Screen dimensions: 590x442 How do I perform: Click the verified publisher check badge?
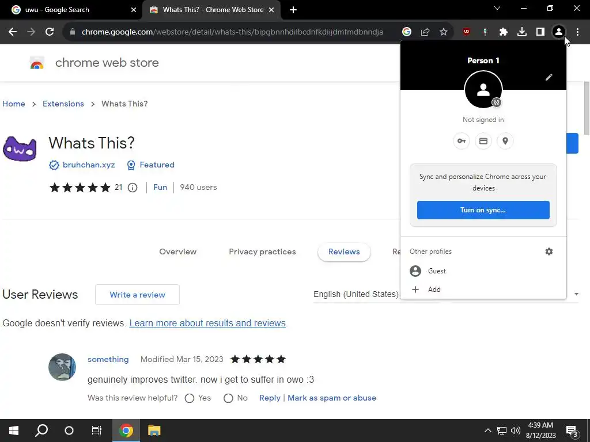54,165
